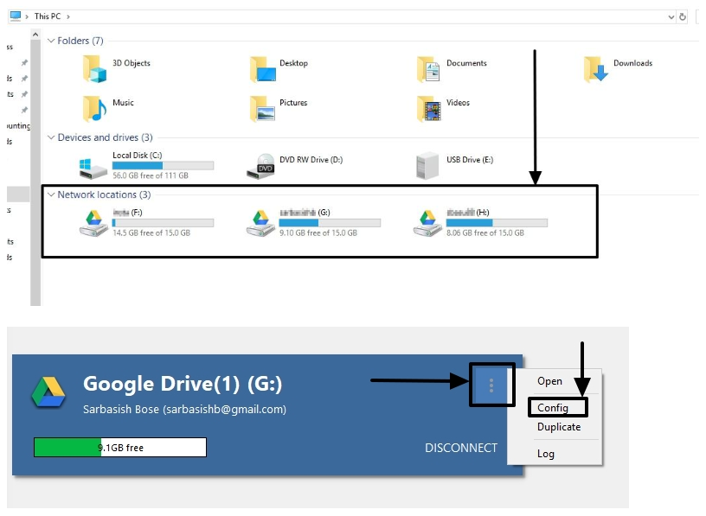Collapse the Network locations (3) section
This screenshot has height=516, width=706.
(51, 194)
